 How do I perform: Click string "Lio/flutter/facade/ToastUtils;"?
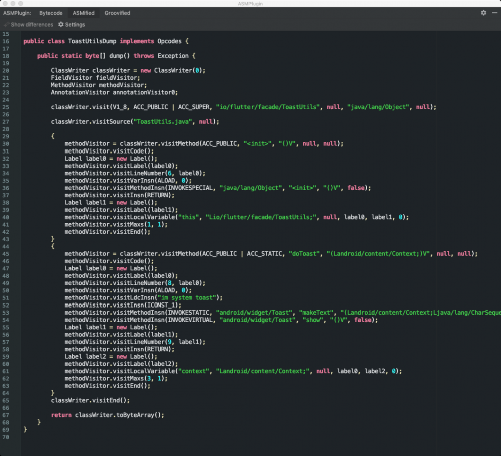click(x=261, y=217)
